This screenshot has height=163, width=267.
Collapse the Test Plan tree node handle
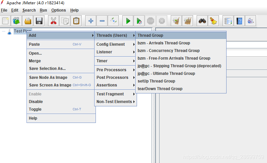pyautogui.click(x=4, y=31)
